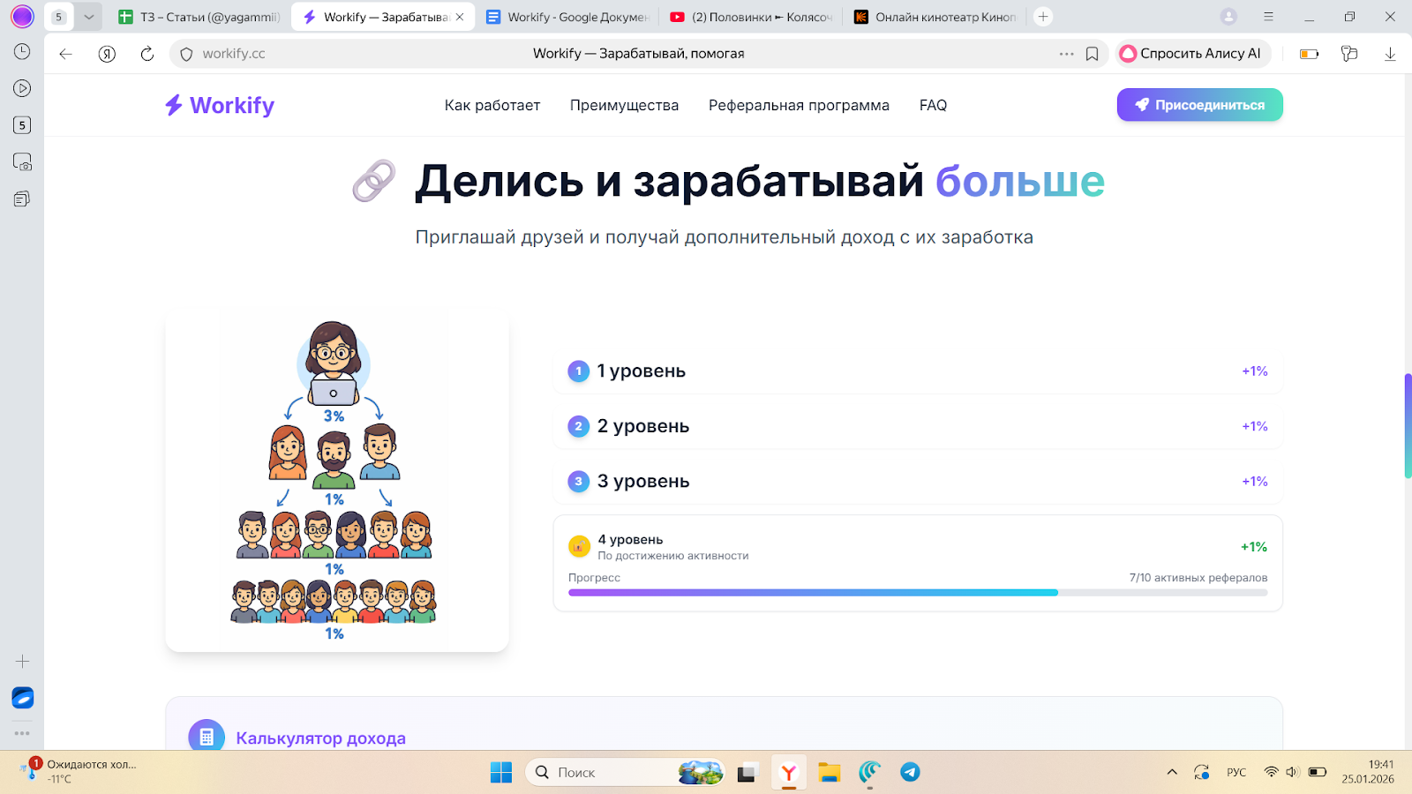Expand the 1 уровень referral row
The width and height of the screenshot is (1412, 794).
(918, 371)
